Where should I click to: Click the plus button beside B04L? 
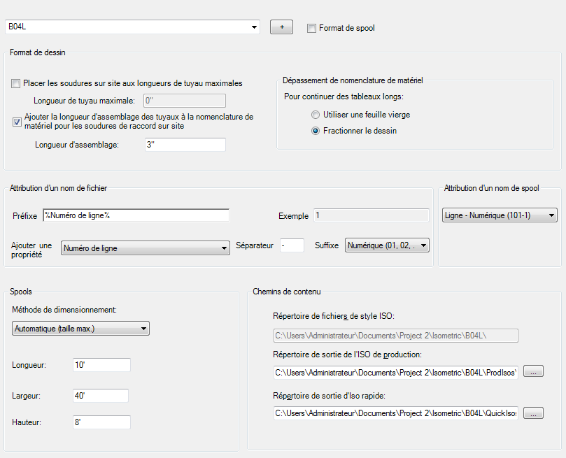click(281, 27)
